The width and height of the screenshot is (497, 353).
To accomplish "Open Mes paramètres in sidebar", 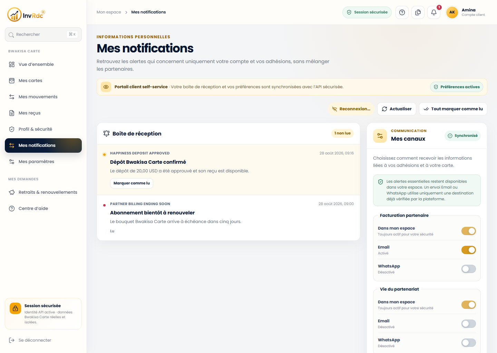I will click(43, 162).
